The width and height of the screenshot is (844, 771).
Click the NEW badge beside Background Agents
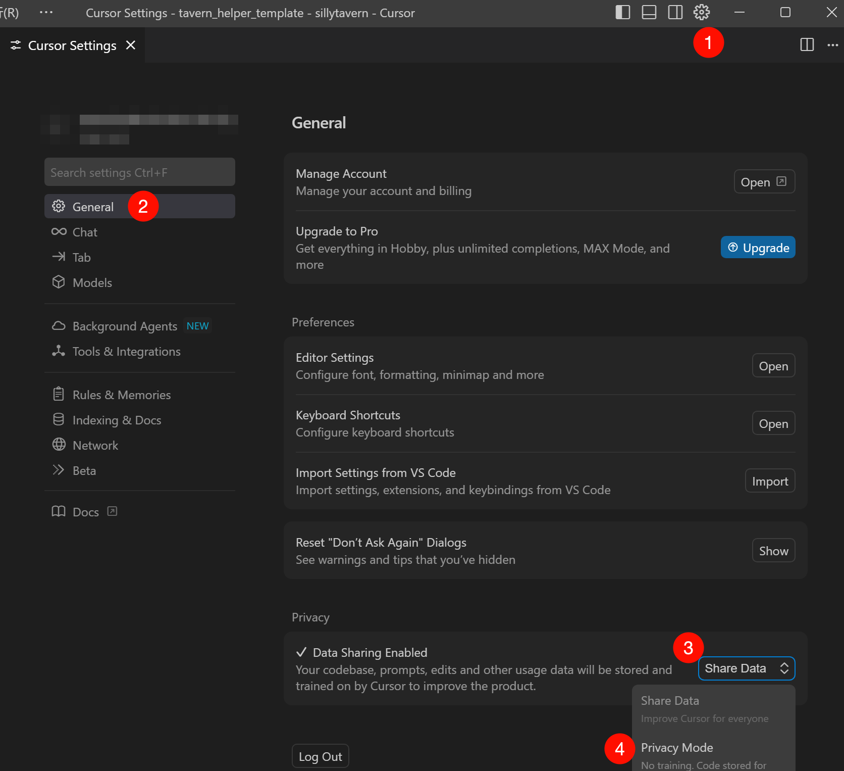(197, 326)
